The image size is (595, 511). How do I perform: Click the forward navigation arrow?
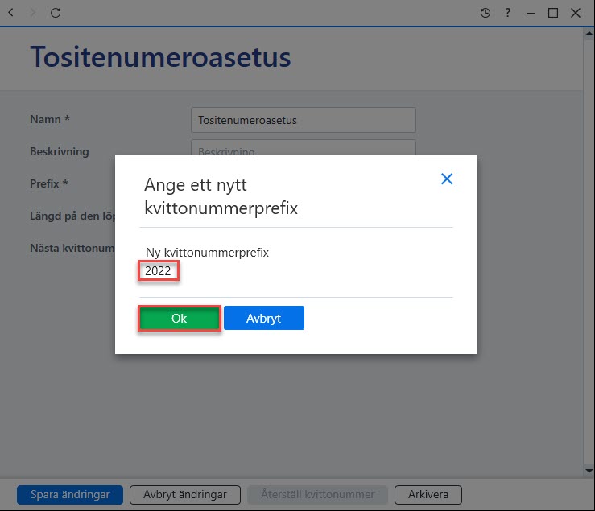tap(33, 13)
